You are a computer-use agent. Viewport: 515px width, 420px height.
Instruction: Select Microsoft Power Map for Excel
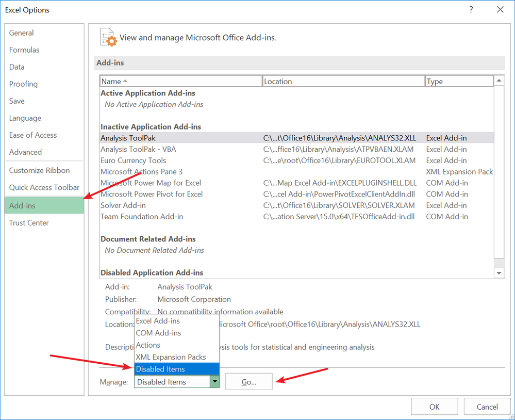point(296,183)
